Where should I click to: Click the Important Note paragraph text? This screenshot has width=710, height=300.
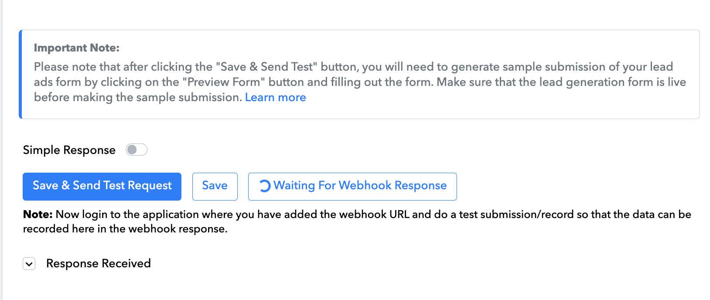(360, 82)
